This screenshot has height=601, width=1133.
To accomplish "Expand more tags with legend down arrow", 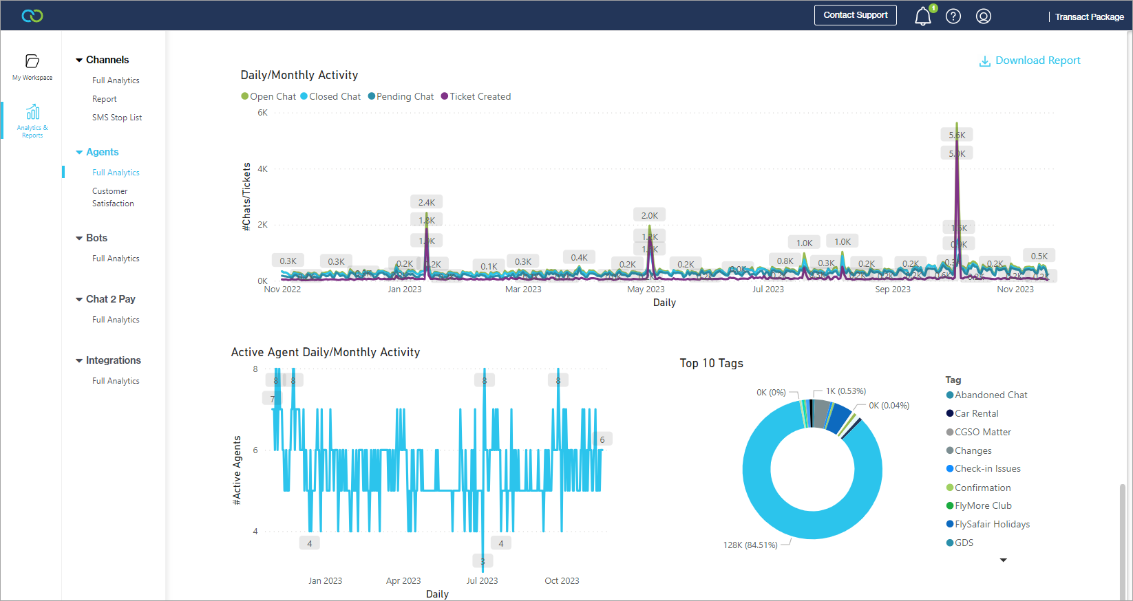I will 1004,560.
